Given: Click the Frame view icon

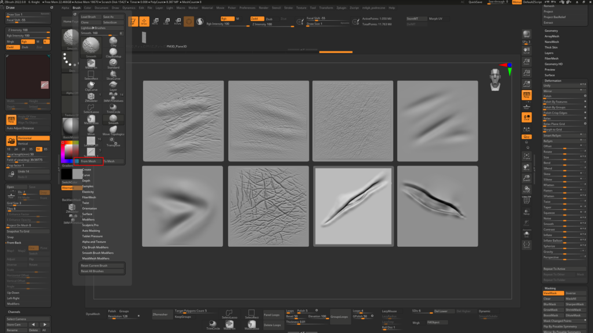Looking at the screenshot, I should 526,156.
